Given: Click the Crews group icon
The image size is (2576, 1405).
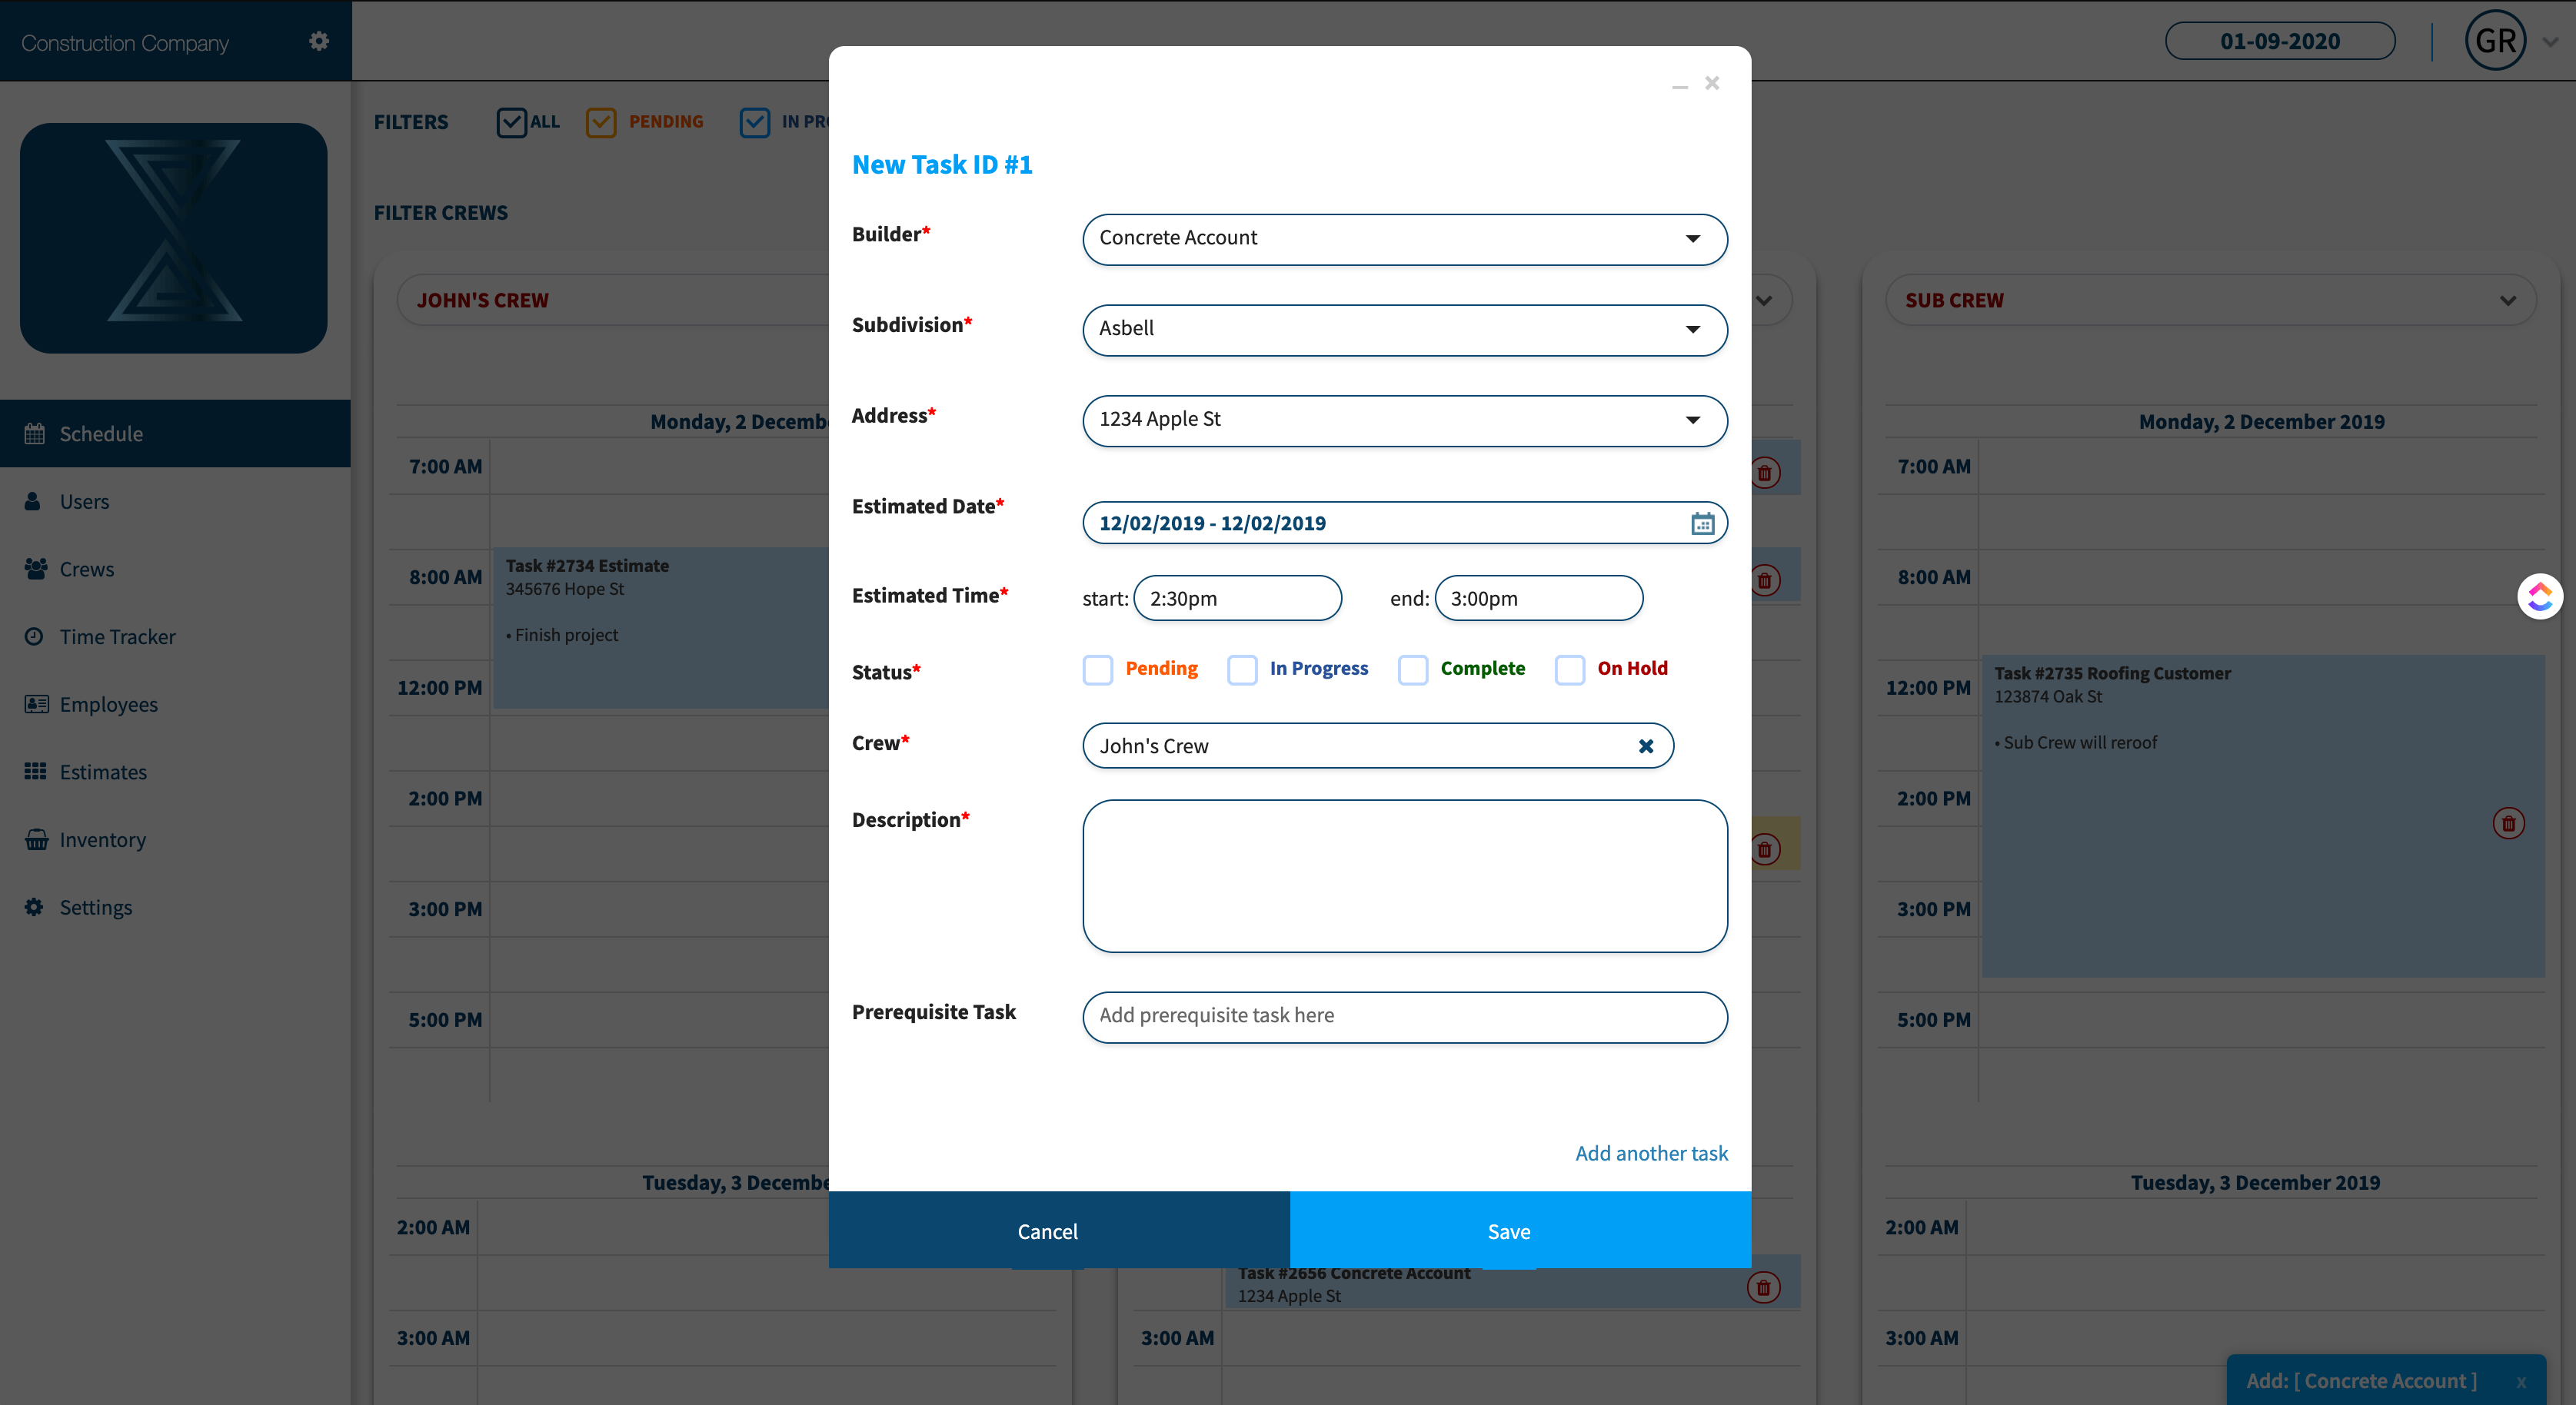Looking at the screenshot, I should point(36,569).
